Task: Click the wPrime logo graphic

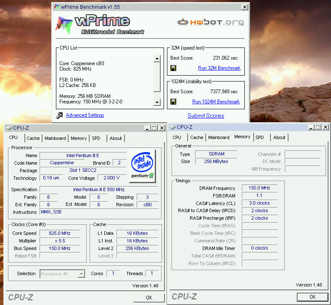Action: coord(100,24)
